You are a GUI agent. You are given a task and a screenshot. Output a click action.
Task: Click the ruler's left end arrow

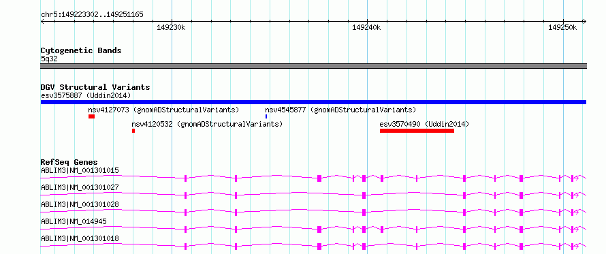point(42,22)
